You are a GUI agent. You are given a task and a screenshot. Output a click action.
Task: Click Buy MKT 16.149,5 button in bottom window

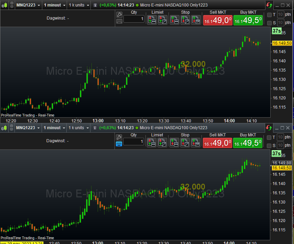[x=248, y=143]
